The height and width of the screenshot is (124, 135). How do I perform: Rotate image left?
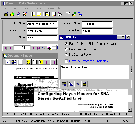(x=47, y=62)
